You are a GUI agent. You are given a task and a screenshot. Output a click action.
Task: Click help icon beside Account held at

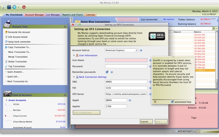pyautogui.click(x=141, y=50)
